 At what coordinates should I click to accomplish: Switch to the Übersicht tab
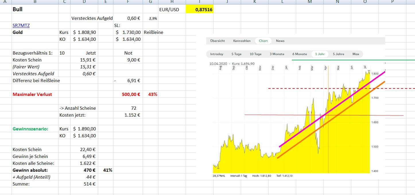218,41
